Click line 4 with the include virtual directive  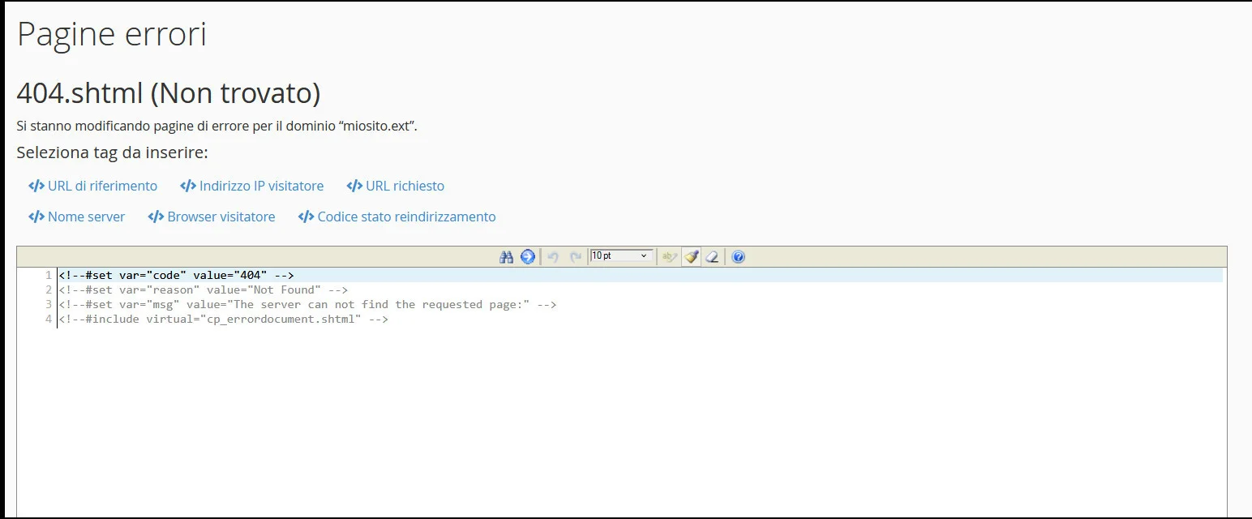(223, 319)
